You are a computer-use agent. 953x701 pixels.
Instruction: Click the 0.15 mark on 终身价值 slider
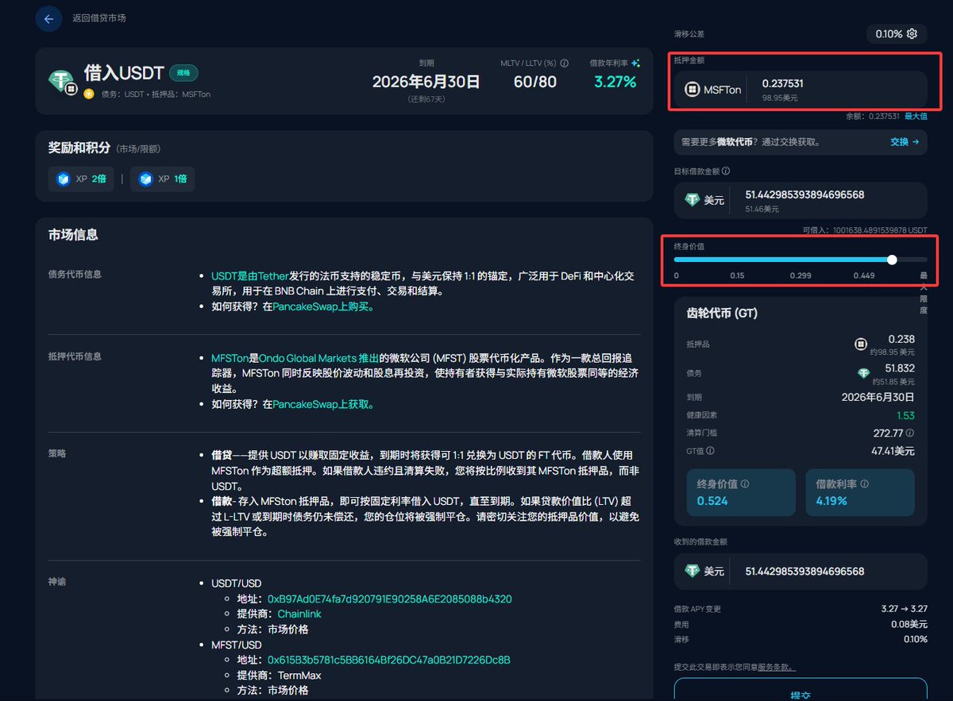click(x=737, y=275)
